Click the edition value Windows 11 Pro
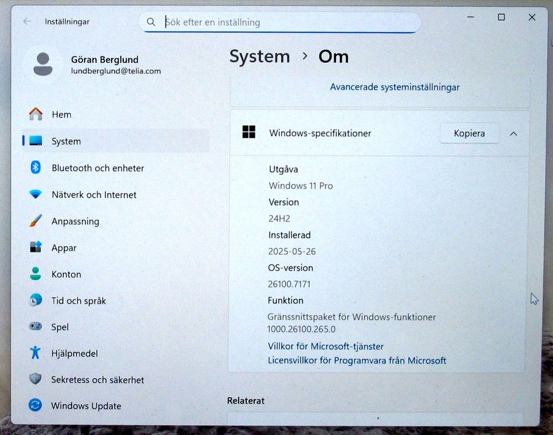 (x=301, y=186)
